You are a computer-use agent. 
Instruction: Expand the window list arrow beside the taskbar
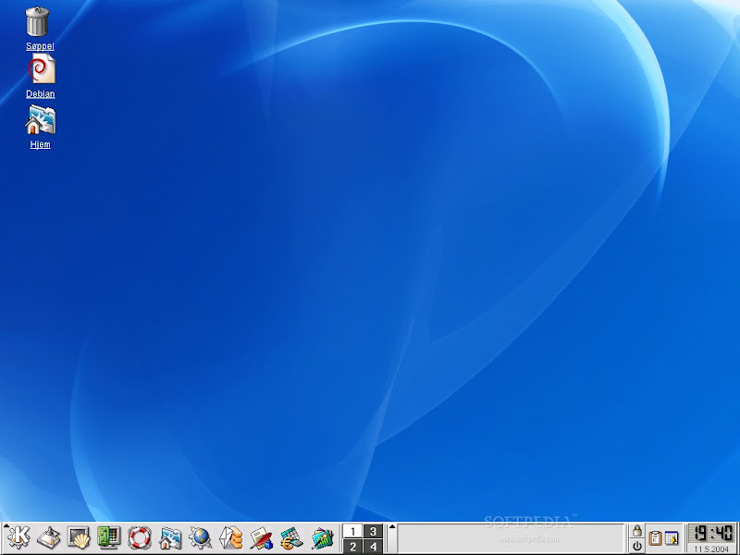click(x=391, y=528)
